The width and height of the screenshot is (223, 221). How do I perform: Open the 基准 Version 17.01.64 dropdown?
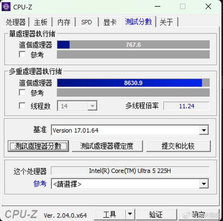point(204,130)
